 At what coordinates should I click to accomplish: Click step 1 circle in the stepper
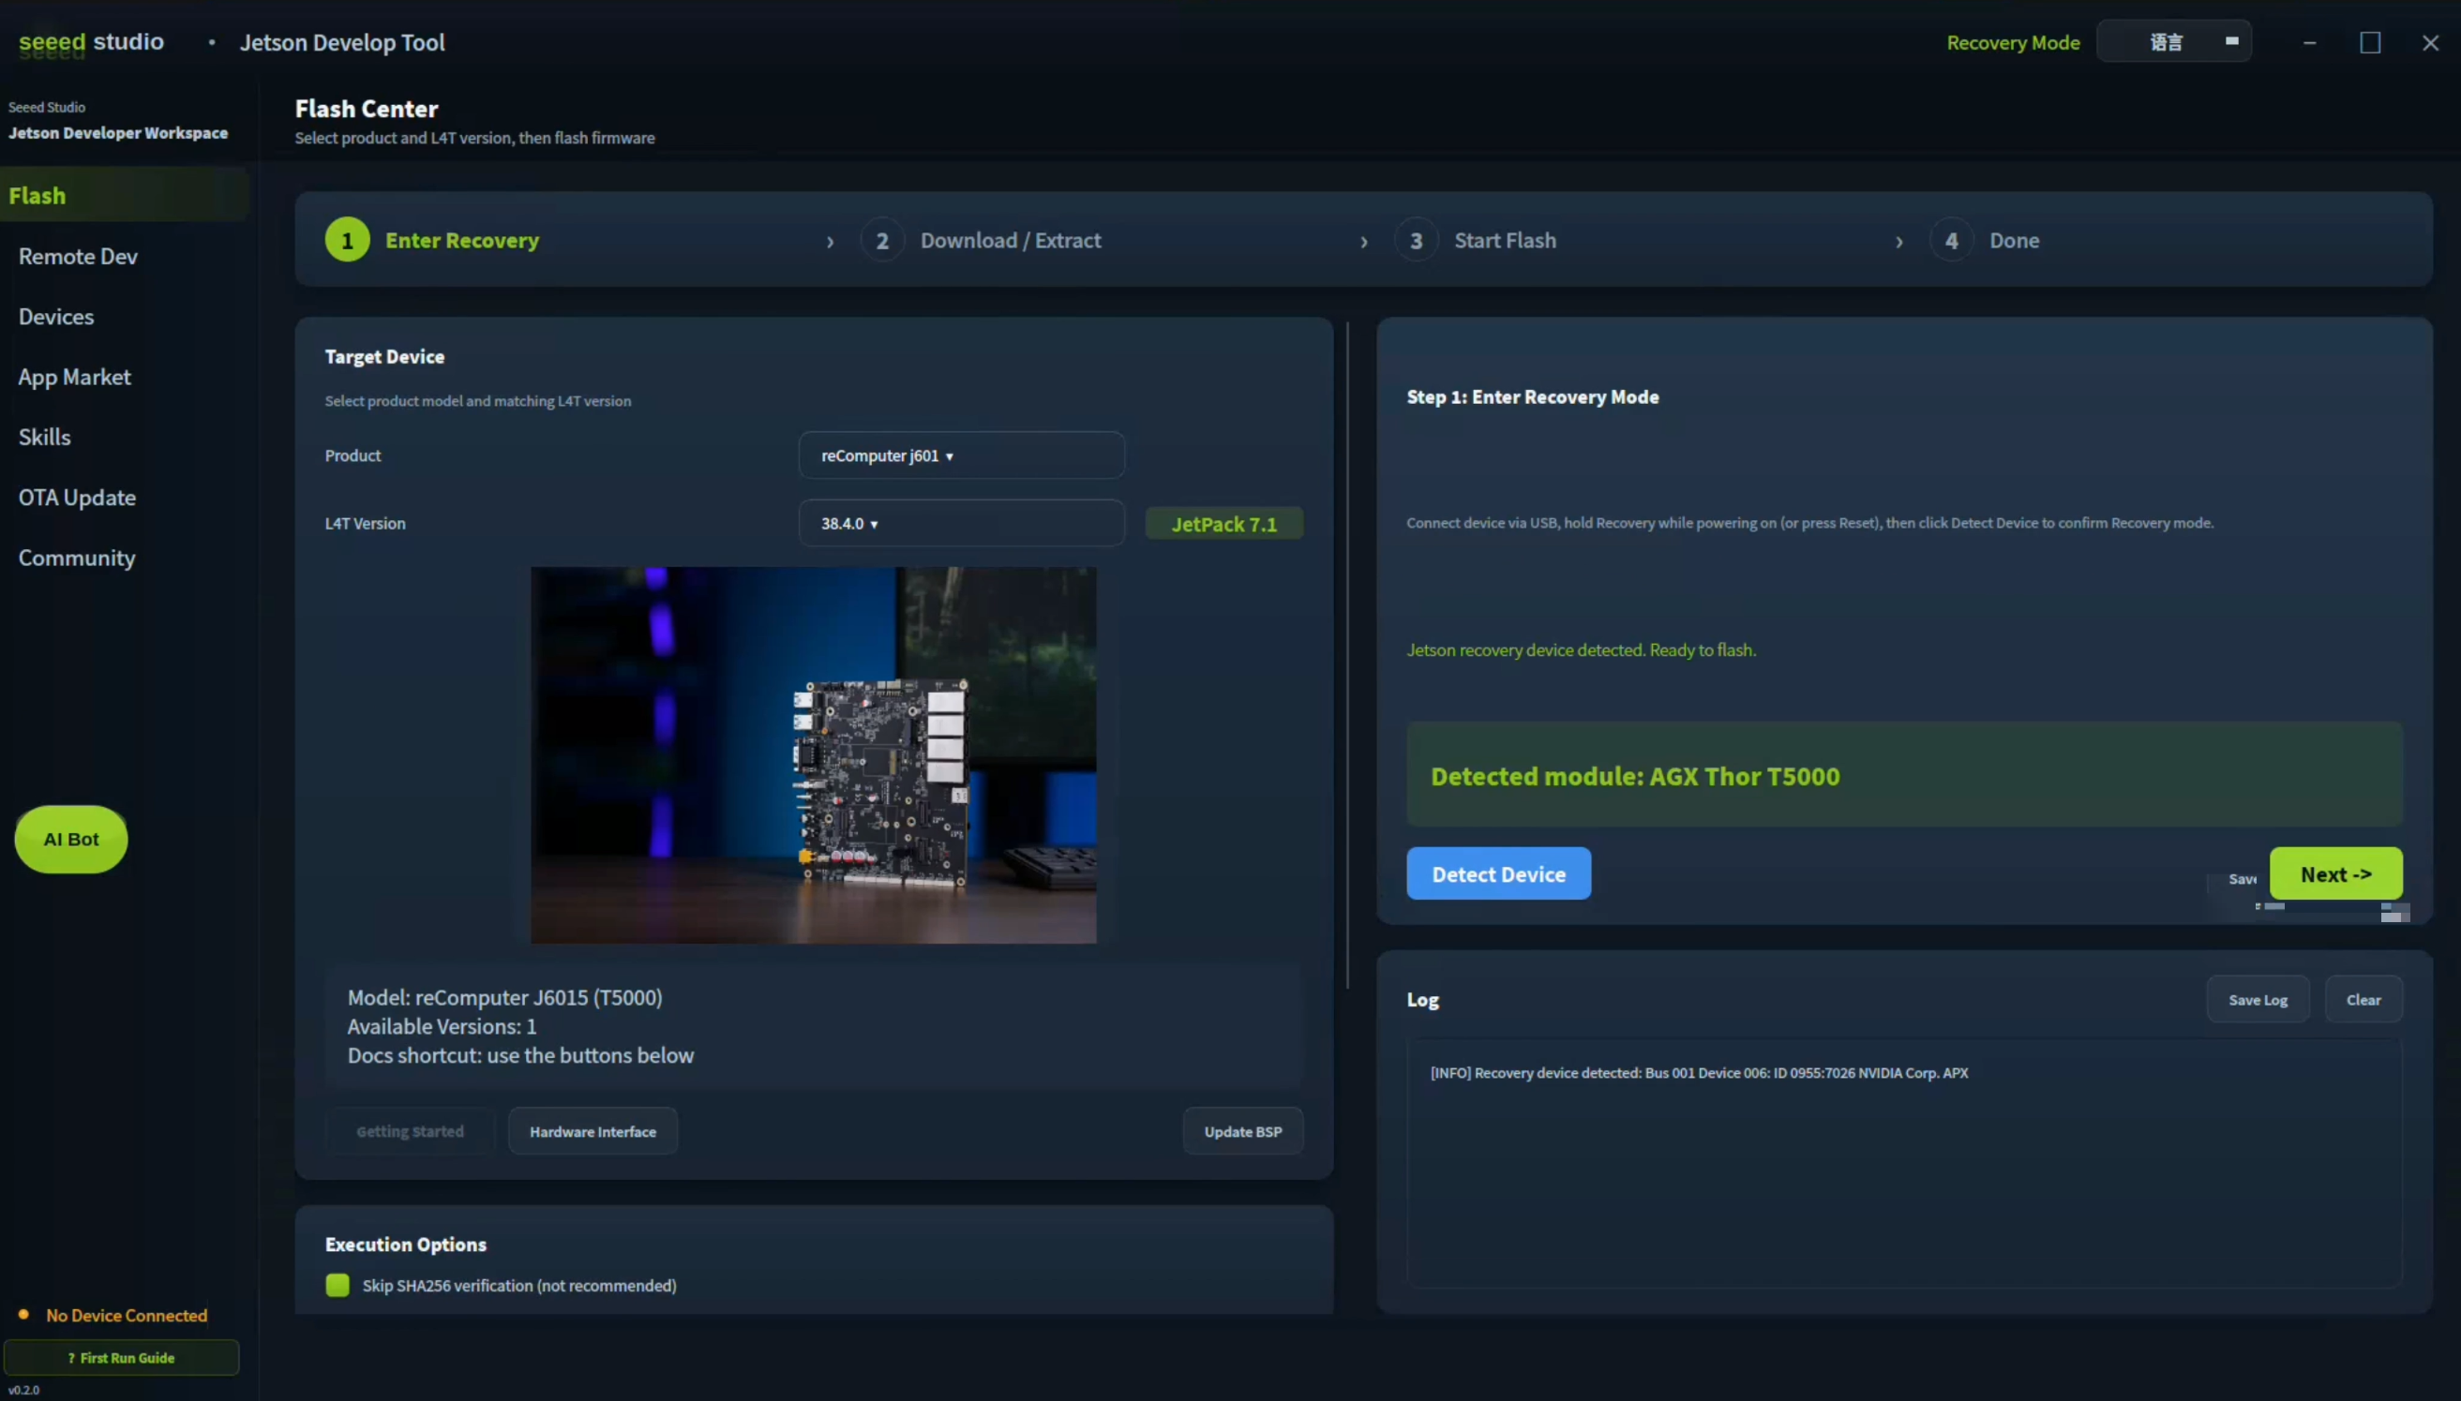tap(348, 241)
